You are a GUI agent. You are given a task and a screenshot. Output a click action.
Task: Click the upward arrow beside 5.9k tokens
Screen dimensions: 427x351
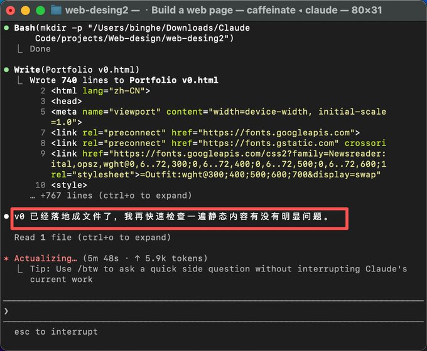point(138,258)
